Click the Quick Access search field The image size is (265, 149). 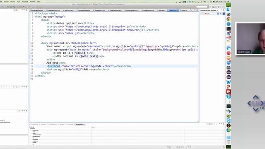(202, 7)
